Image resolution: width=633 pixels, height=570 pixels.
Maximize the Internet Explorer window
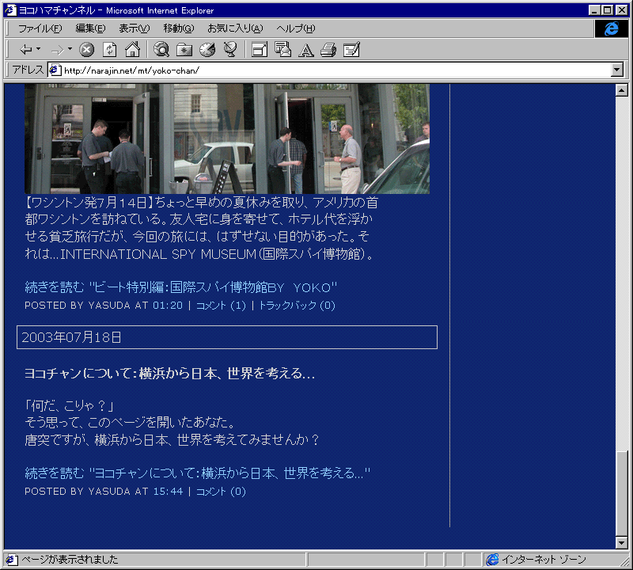[x=607, y=10]
